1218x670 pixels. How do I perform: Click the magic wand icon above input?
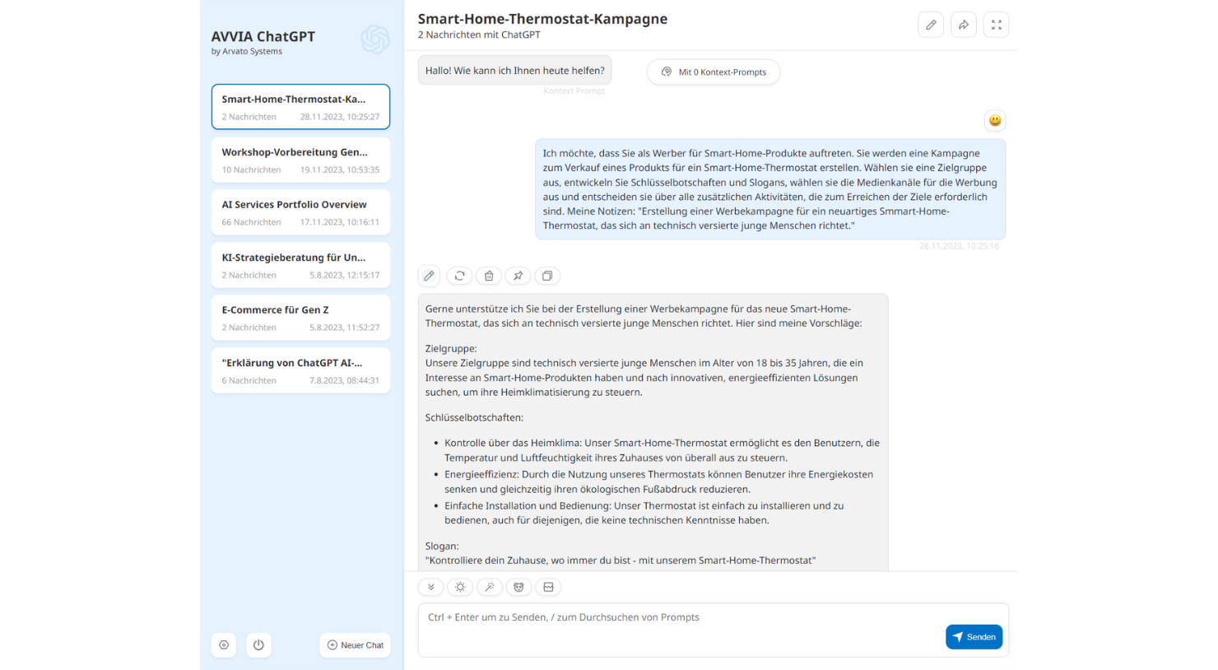click(x=490, y=587)
